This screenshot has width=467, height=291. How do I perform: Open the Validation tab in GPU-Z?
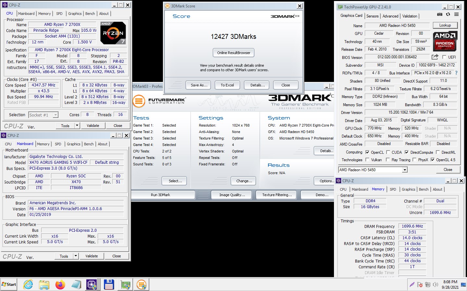point(410,16)
